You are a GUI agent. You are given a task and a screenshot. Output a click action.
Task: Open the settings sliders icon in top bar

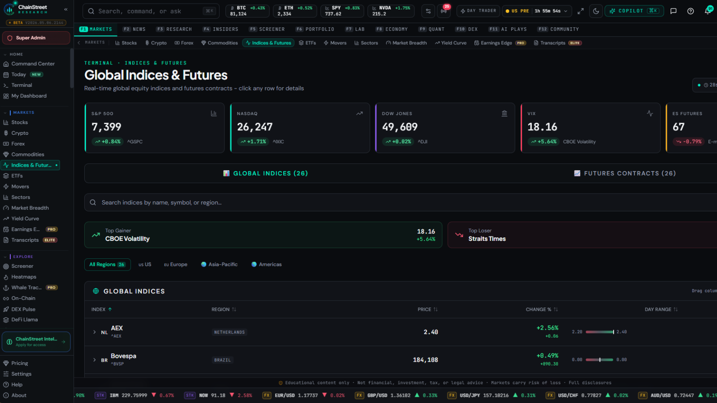(x=428, y=11)
